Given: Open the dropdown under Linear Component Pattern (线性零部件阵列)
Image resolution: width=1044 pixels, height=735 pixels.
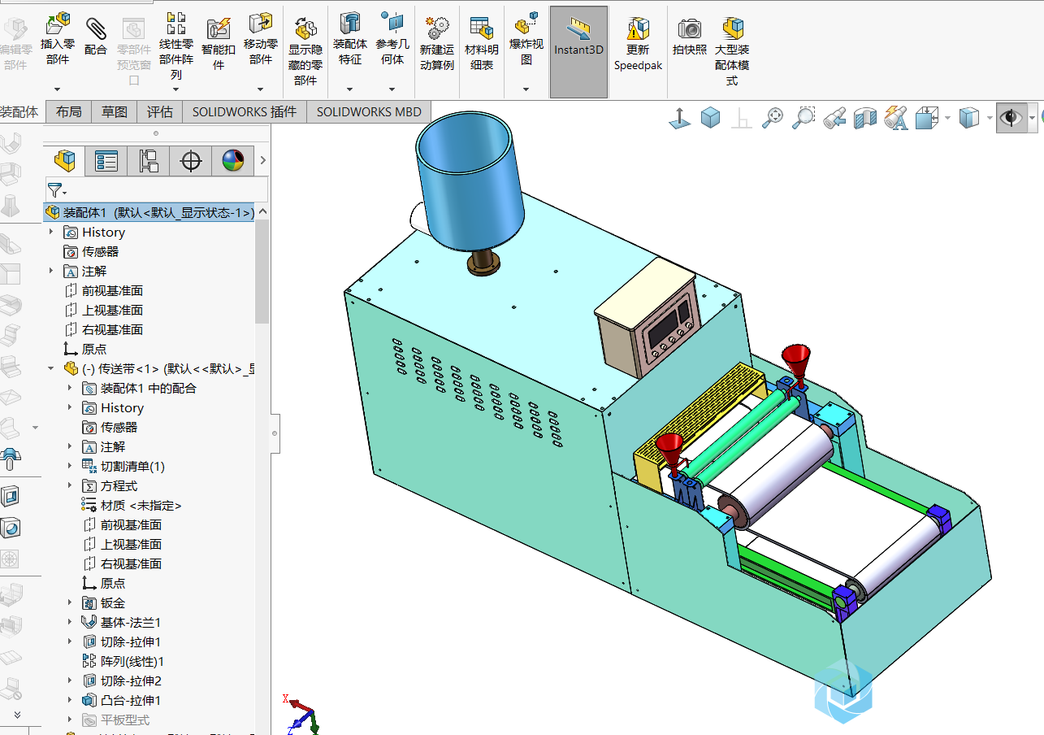Looking at the screenshot, I should [x=176, y=89].
